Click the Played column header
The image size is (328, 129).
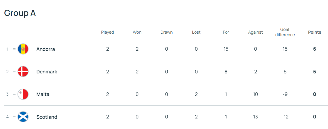[x=107, y=32]
